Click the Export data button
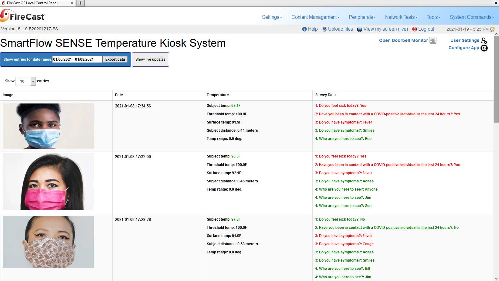This screenshot has height=281, width=499. [115, 59]
